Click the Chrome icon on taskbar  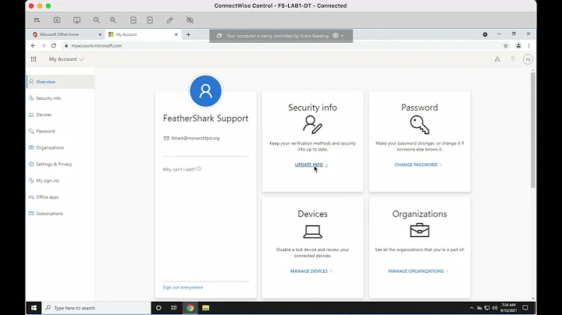pos(190,308)
